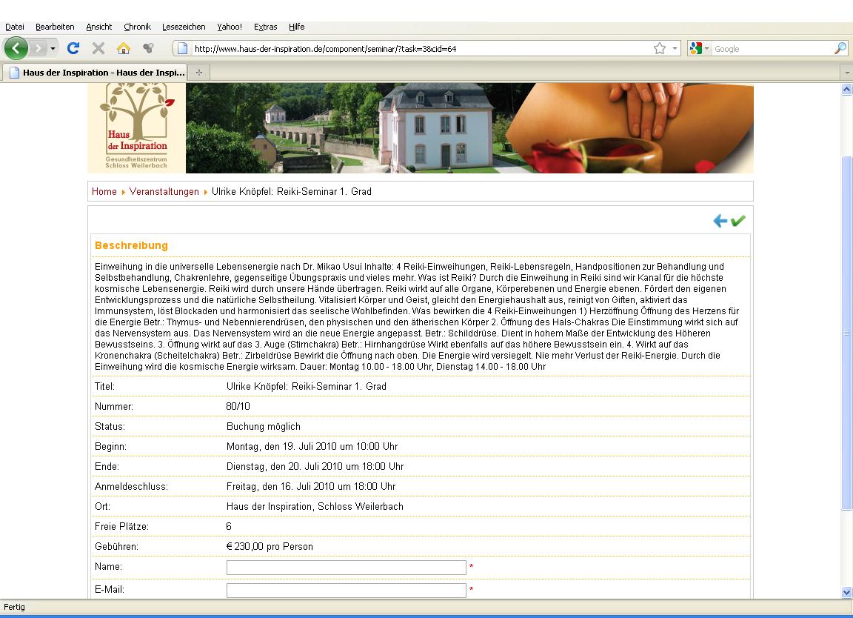The image size is (853, 618).
Task: Reload the page with the refresh icon
Action: click(x=73, y=49)
